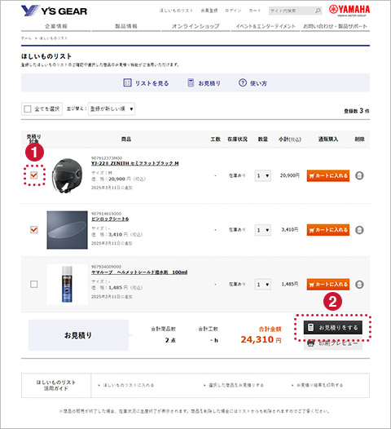This screenshot has width=391, height=429.
Task: Delete the pinlock sheet item
Action: click(359, 230)
